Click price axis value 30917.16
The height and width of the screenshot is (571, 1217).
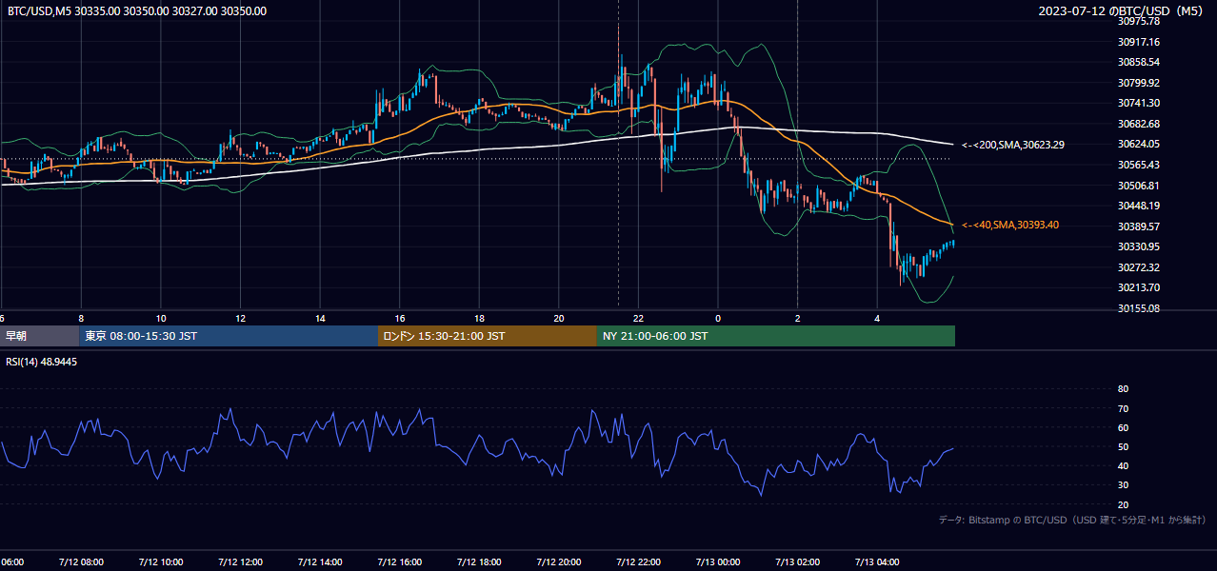tap(1139, 42)
